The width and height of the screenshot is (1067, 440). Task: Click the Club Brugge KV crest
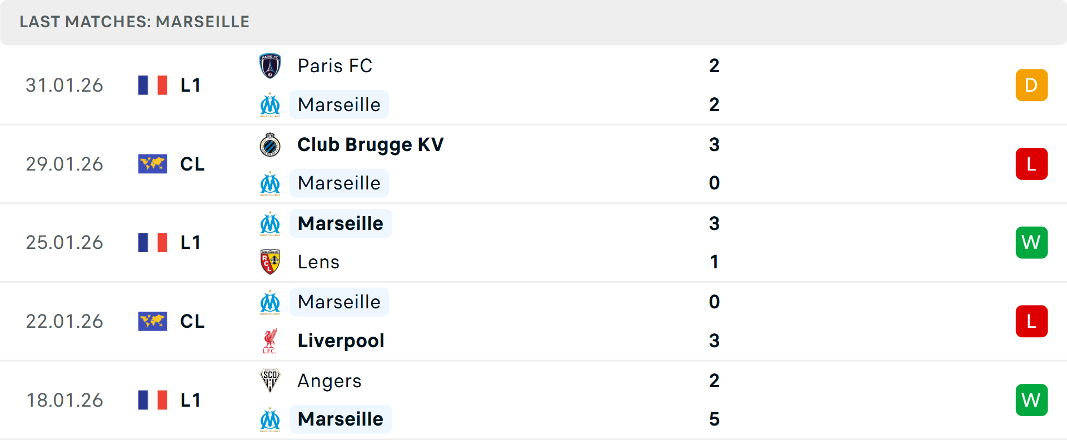click(270, 145)
